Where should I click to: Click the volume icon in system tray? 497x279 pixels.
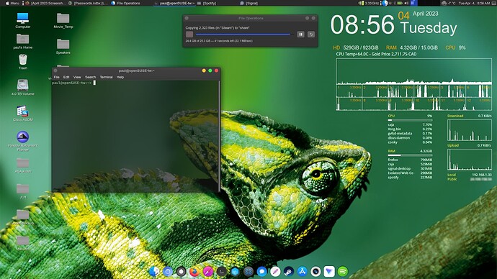[406, 3]
